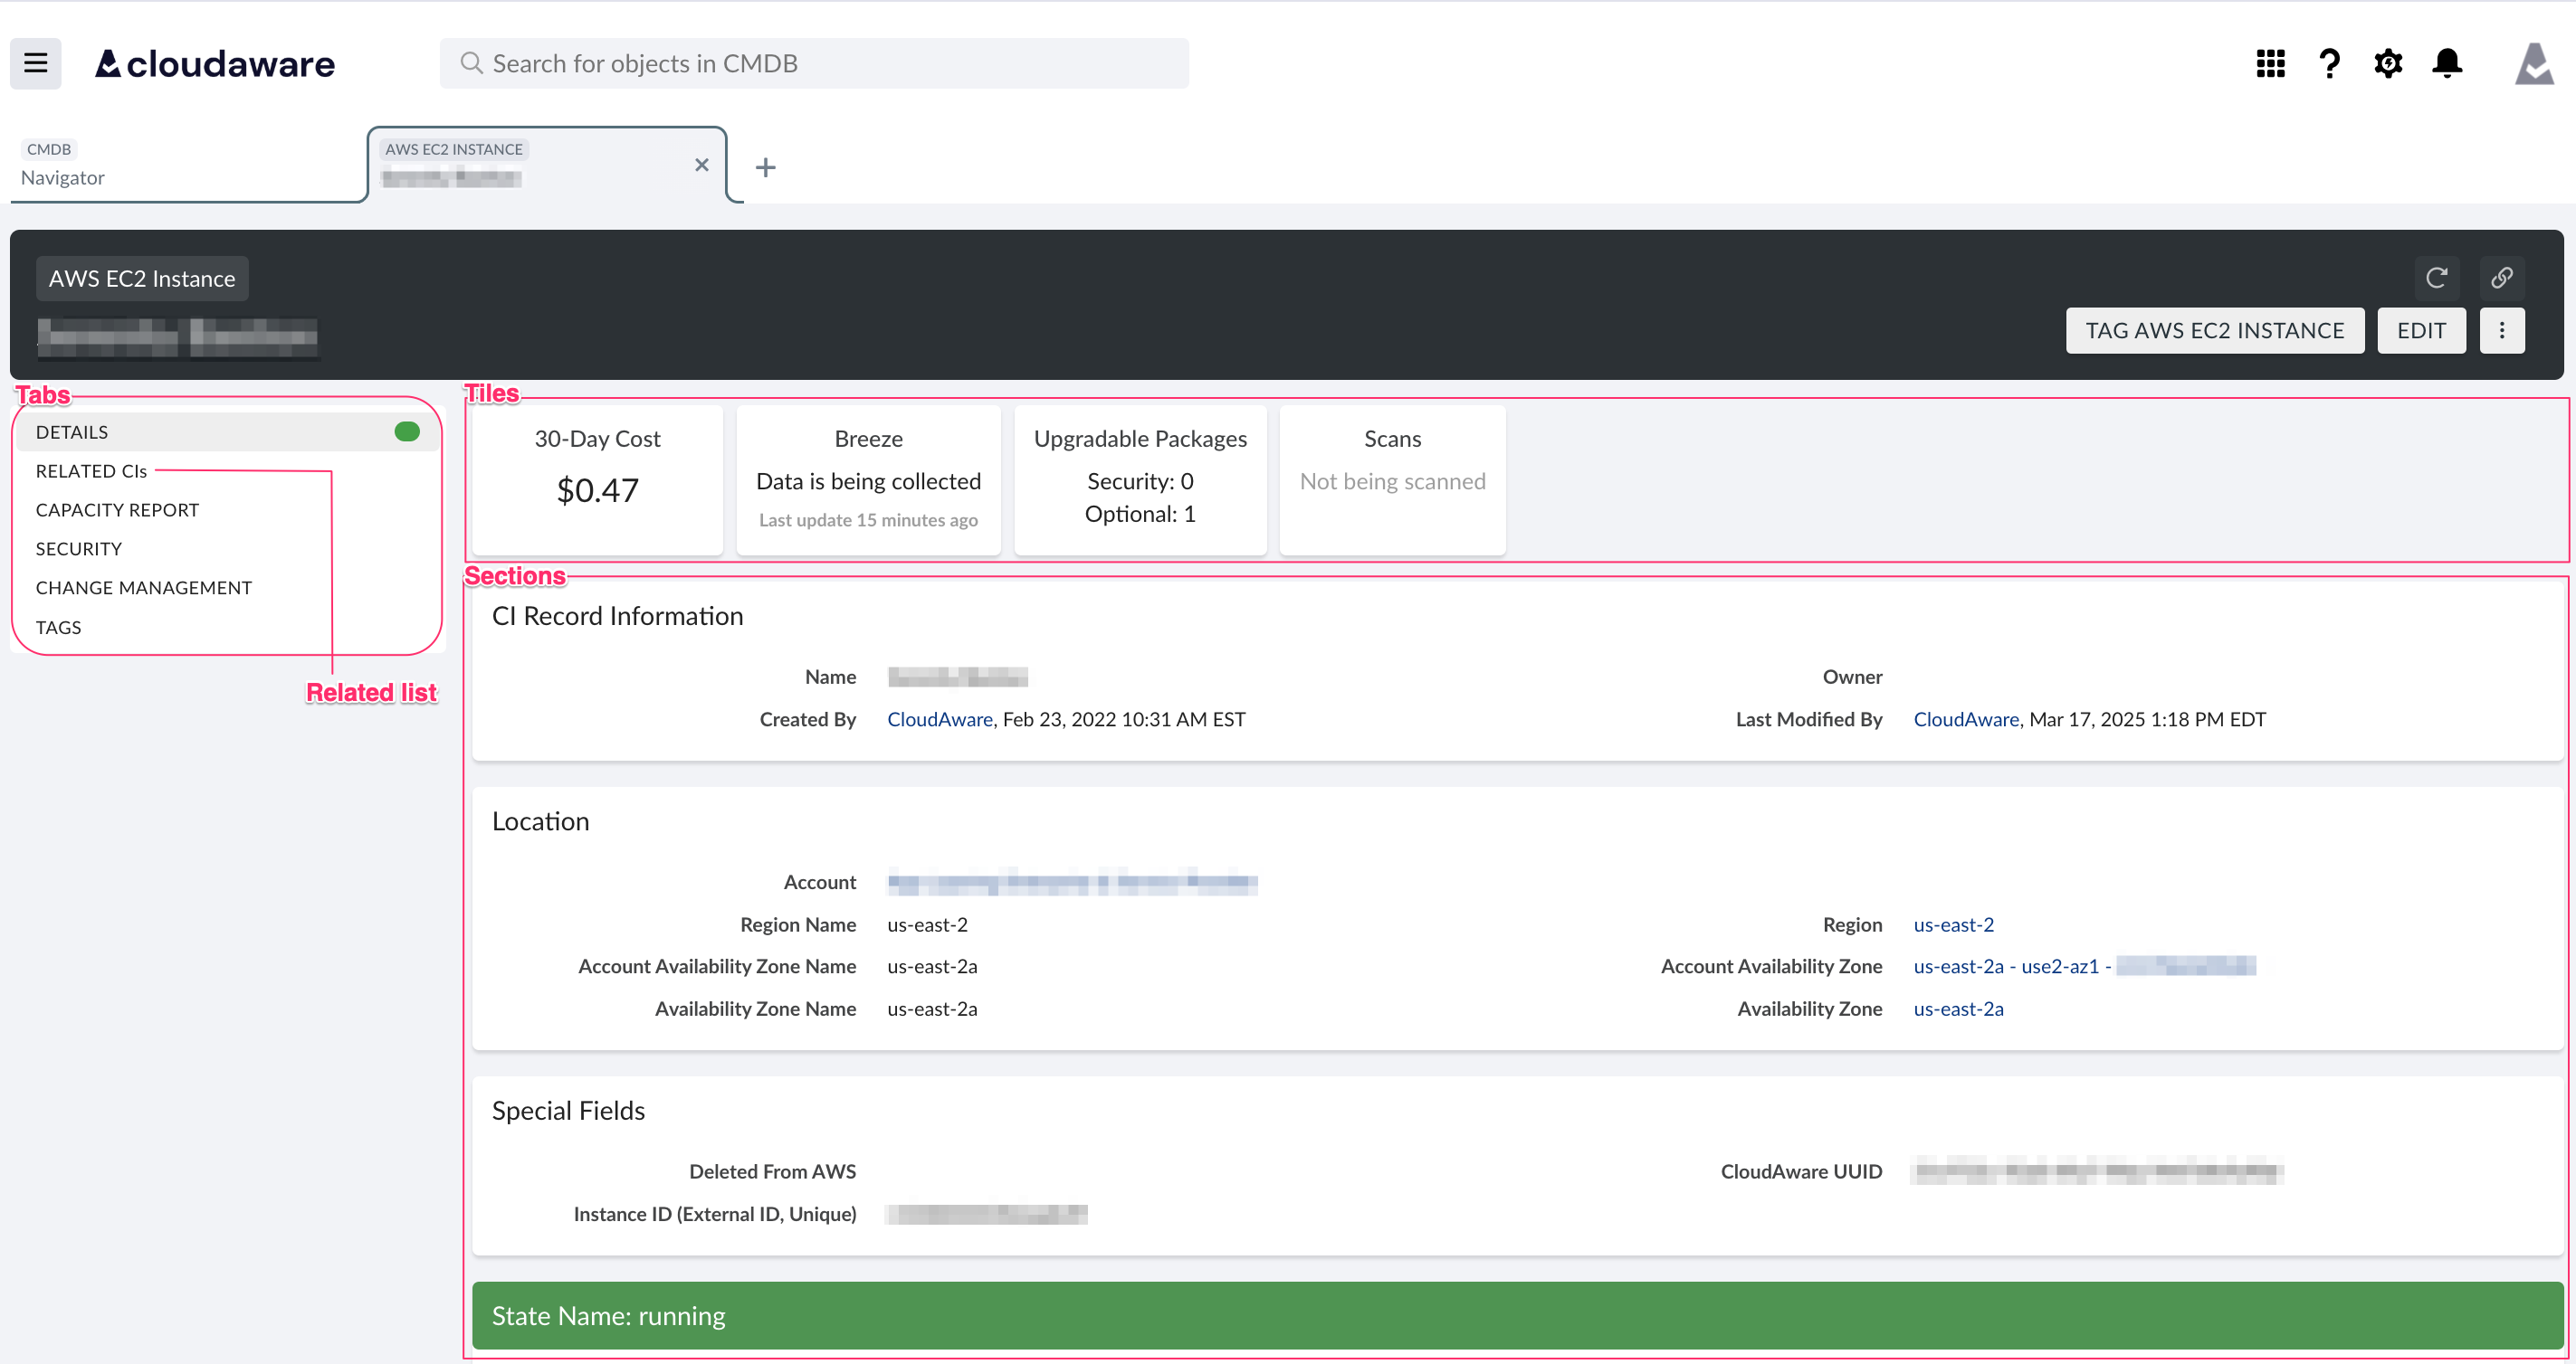Open the apps grid launcher
2576x1364 pixels.
[x=2270, y=63]
